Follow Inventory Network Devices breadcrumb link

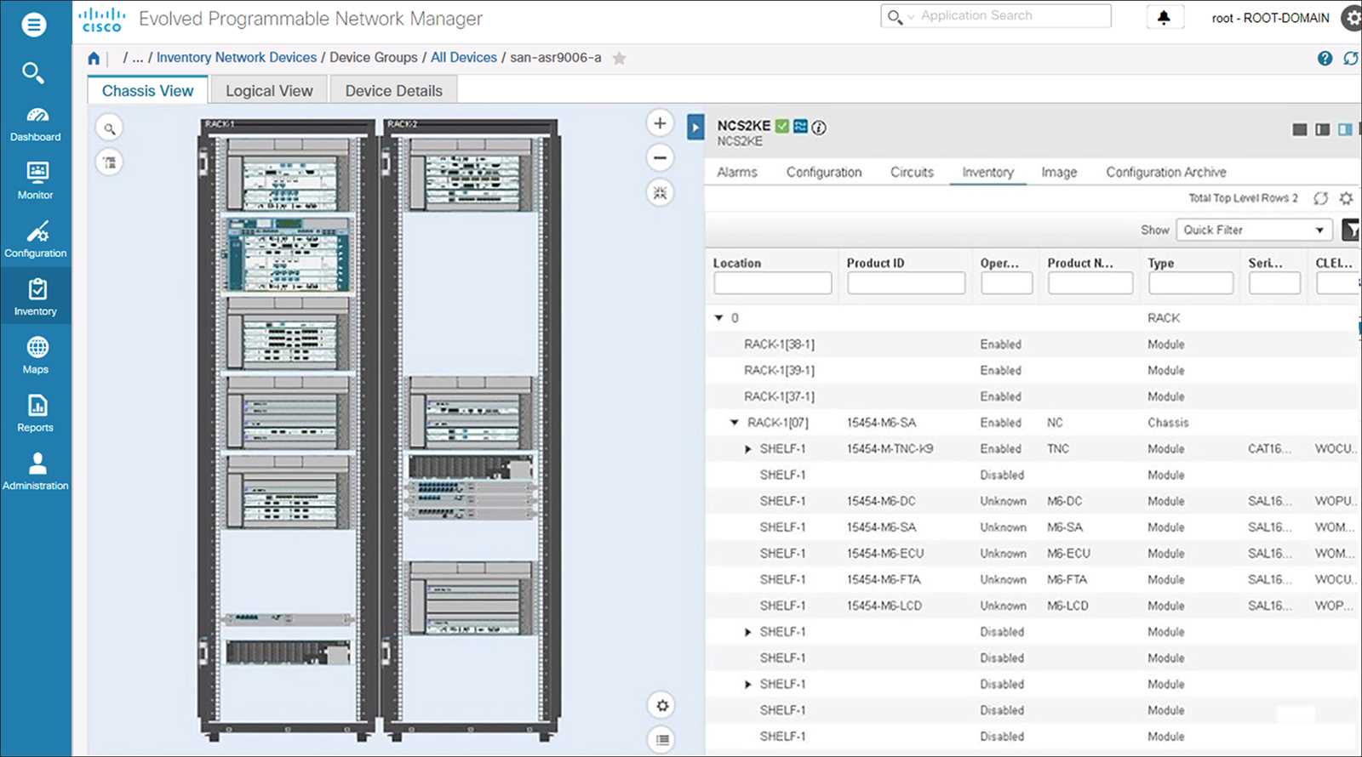tap(237, 57)
